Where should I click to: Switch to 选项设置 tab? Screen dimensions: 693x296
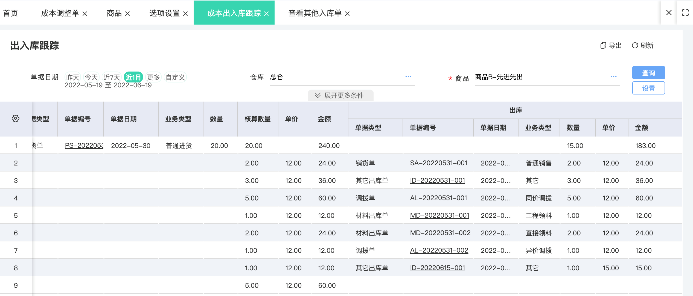tap(164, 13)
